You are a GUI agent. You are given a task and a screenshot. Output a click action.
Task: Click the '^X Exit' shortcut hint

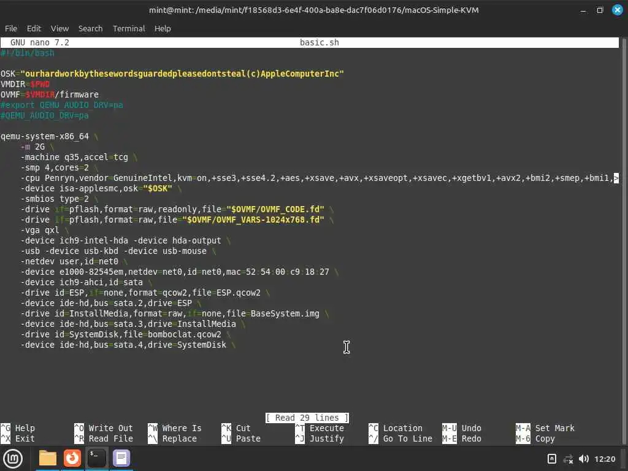(x=18, y=438)
